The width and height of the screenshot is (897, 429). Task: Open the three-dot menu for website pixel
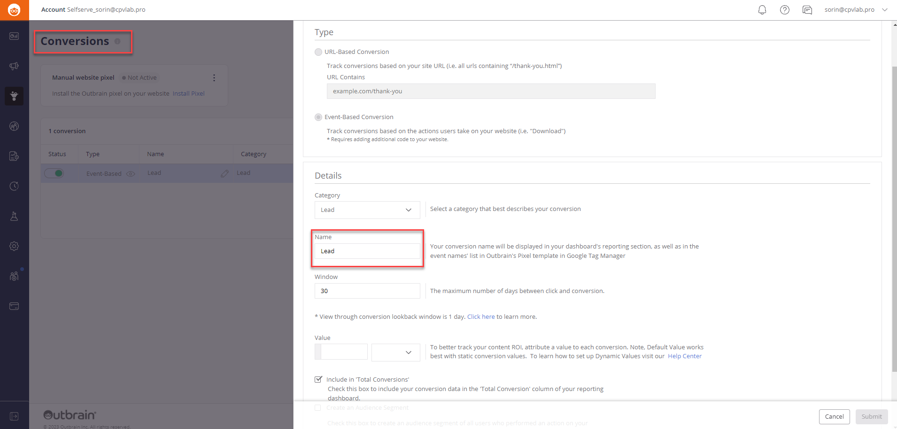(214, 78)
